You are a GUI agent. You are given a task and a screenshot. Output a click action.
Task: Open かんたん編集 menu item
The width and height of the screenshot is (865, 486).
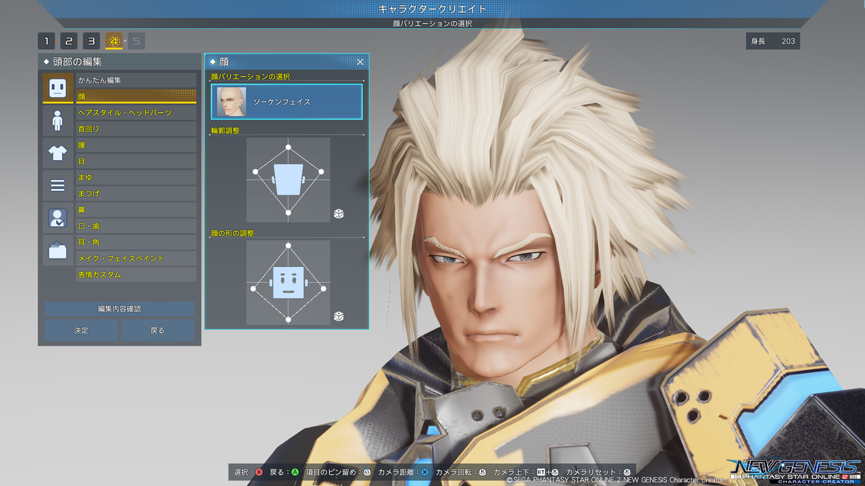136,80
